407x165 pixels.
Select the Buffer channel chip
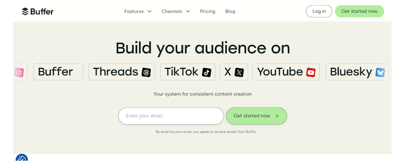[x=58, y=72]
